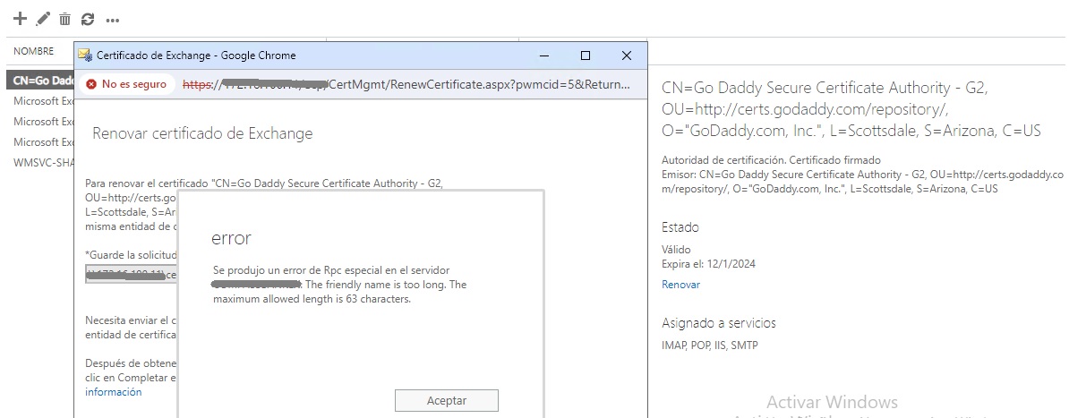
Task: Click the Renovar link in details pane
Action: 680,285
